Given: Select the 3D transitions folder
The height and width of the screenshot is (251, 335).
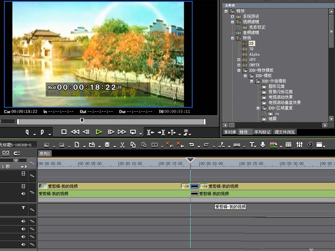Looking at the screenshot, I should pyautogui.click(x=251, y=49).
